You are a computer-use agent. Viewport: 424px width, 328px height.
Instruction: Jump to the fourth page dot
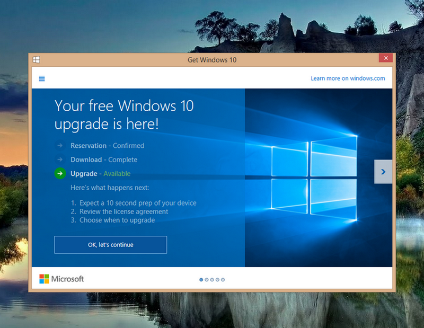(x=217, y=279)
